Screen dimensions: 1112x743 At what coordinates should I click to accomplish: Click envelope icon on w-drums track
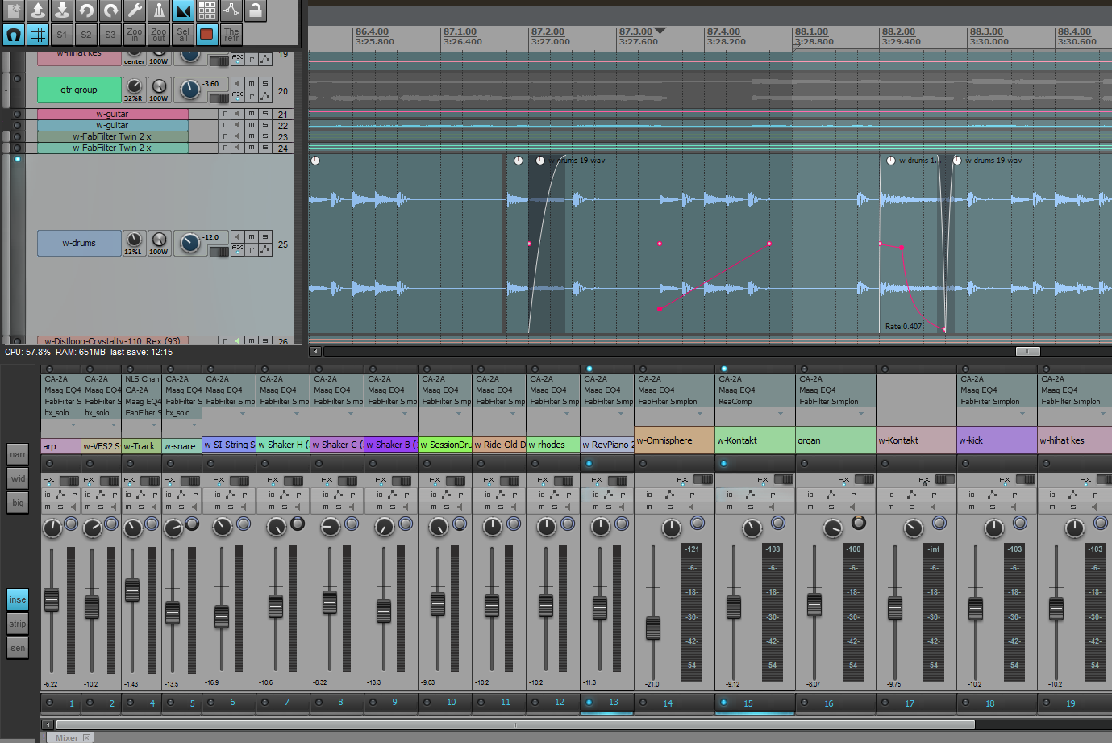click(x=264, y=250)
